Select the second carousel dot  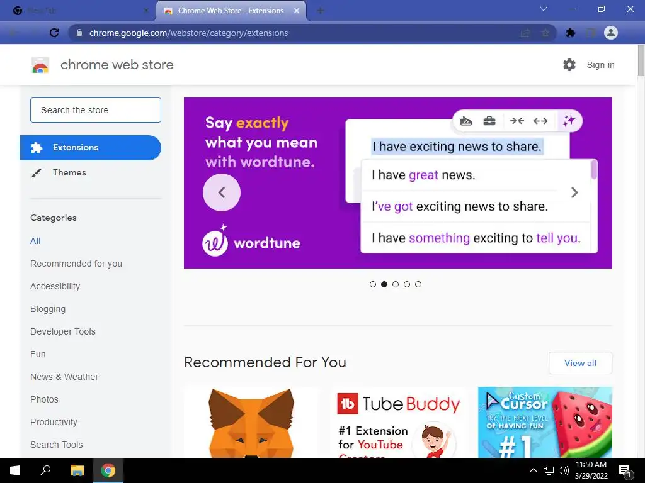(384, 284)
